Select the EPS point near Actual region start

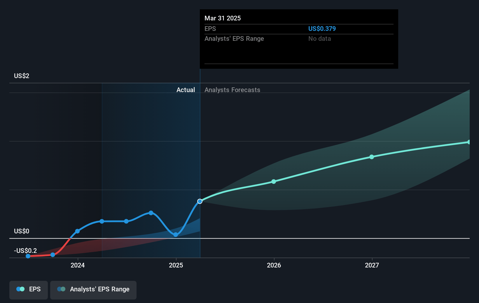102,221
